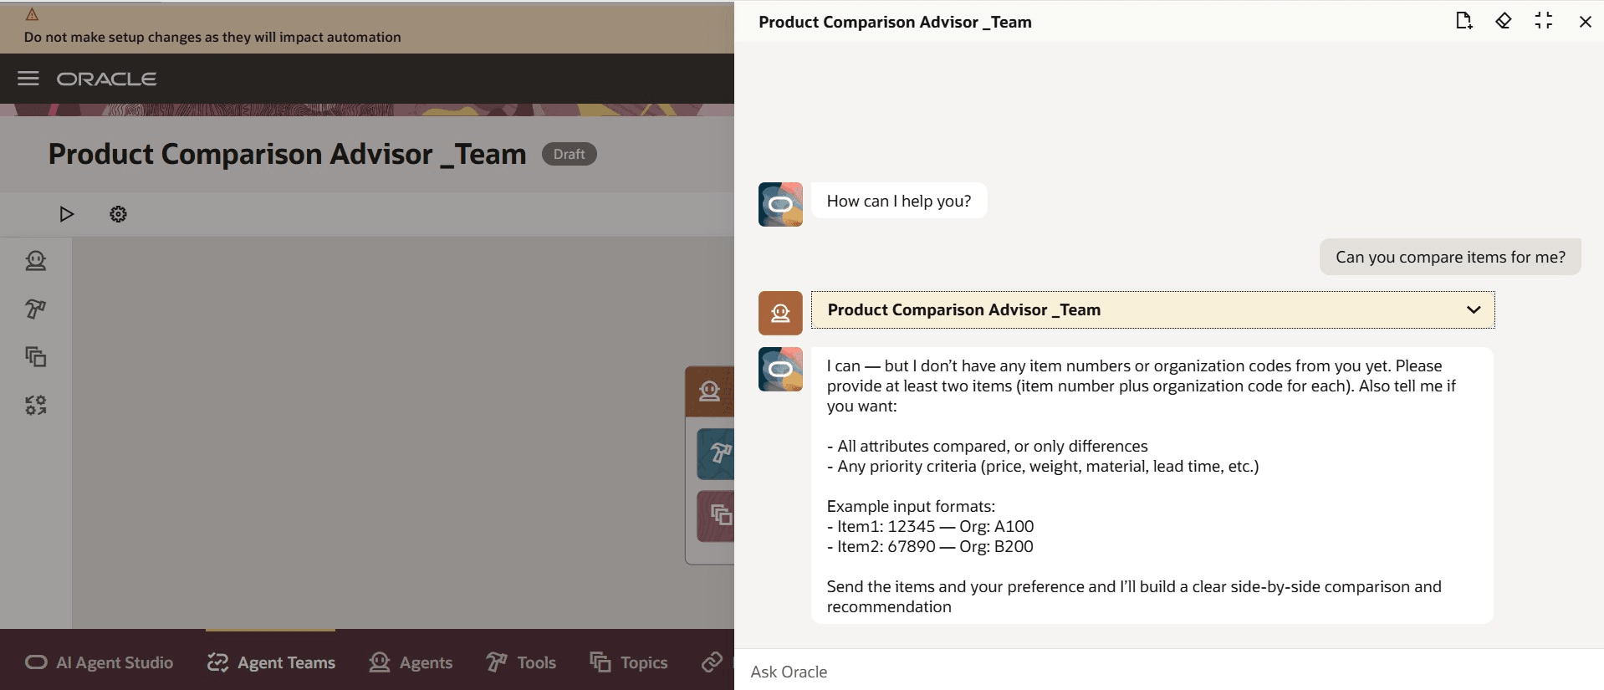Click 'All attributes compared, or only differences' line

tap(988, 446)
